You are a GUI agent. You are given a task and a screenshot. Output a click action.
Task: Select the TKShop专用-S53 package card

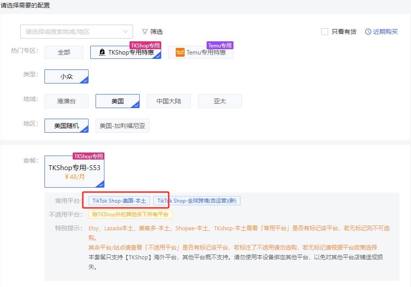[x=74, y=171]
